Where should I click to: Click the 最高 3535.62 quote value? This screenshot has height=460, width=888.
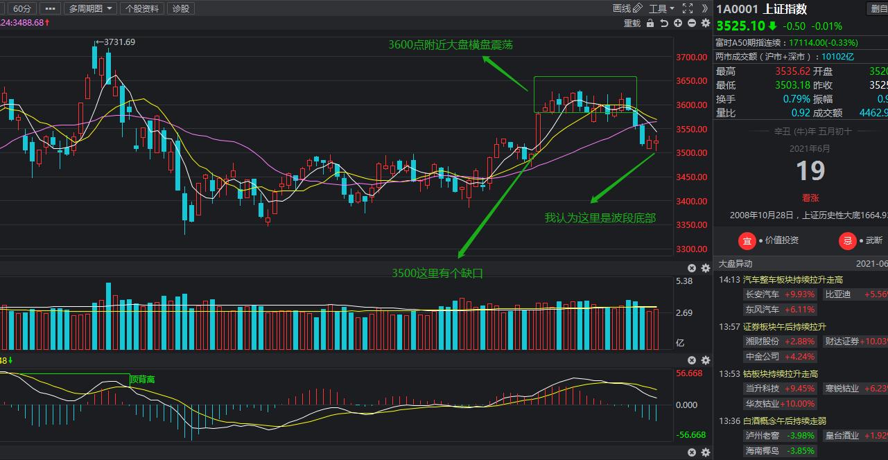click(793, 71)
